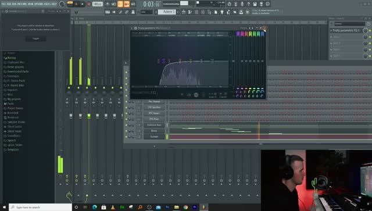Image resolution: width=372 pixels, height=211 pixels.
Task: Toggle the multilink to controllers icon
Action: (x=133, y=12)
